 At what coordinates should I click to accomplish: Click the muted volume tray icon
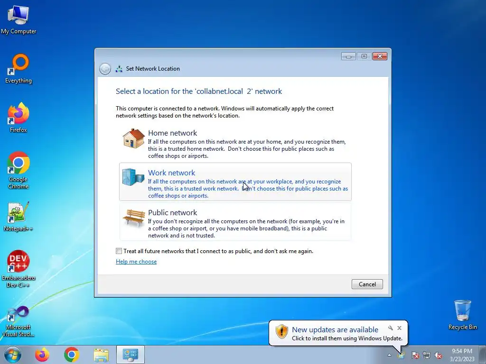(438, 355)
